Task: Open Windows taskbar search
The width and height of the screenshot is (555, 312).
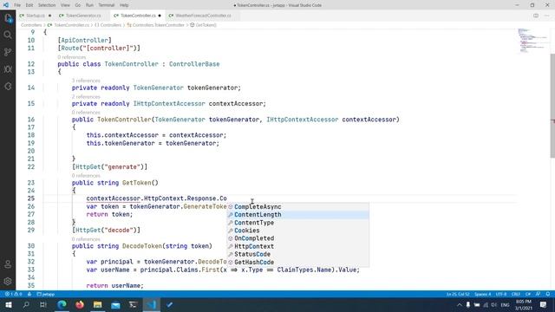Action: pos(26,304)
